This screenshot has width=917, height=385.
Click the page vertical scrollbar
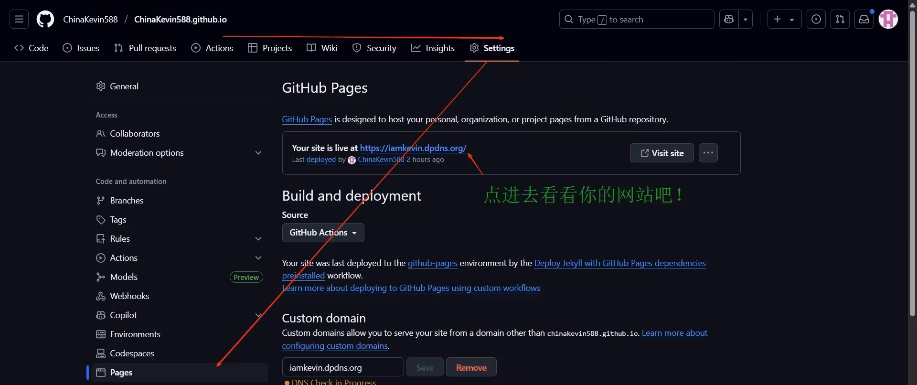912,162
